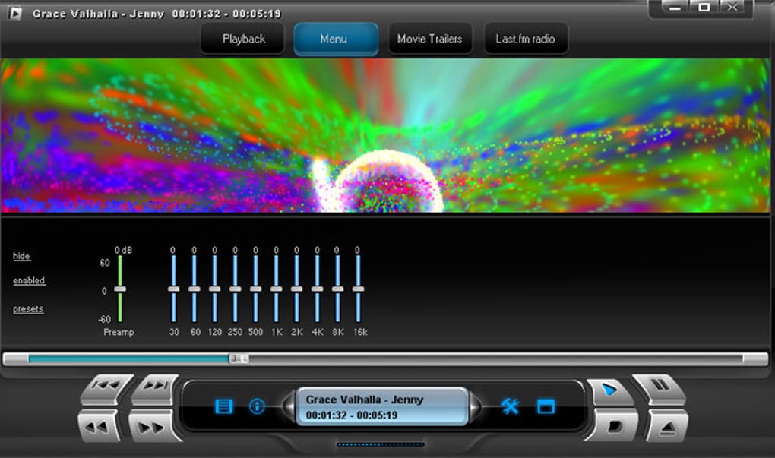The image size is (775, 458).
Task: Close the player window
Action: coord(732,8)
